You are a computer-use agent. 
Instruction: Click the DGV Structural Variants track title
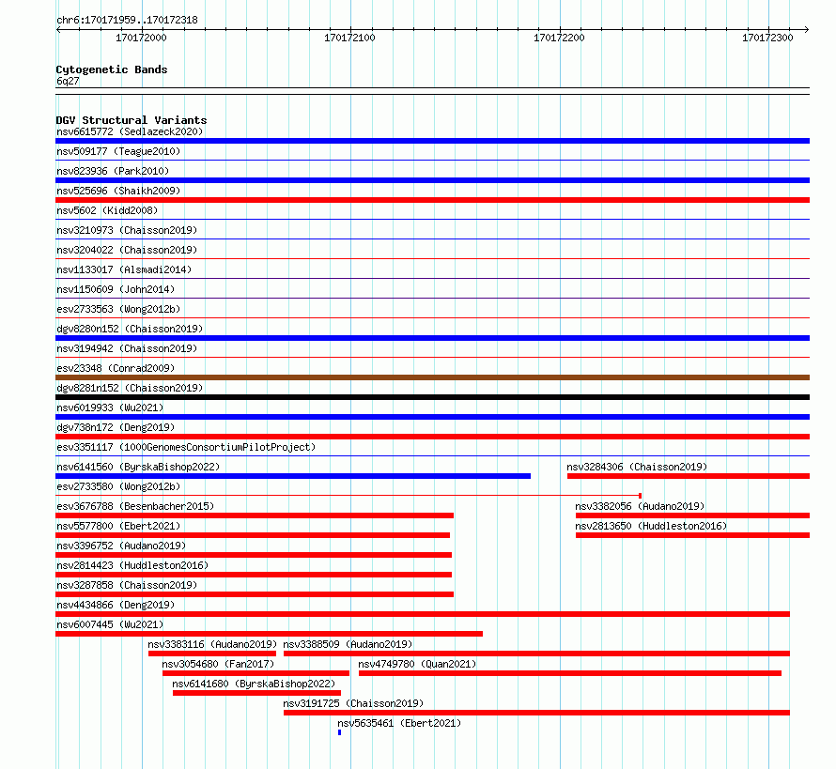click(x=132, y=120)
